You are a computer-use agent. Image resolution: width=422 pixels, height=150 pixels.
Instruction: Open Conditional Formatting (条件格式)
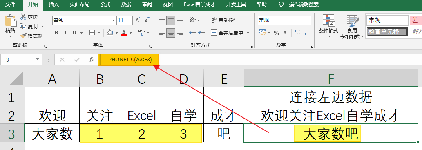(x=328, y=27)
